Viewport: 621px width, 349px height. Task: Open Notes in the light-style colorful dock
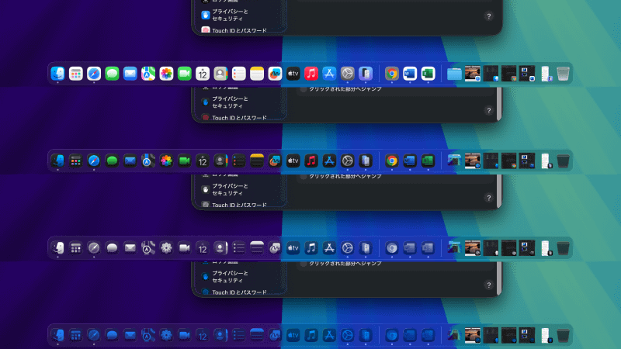[x=257, y=73]
